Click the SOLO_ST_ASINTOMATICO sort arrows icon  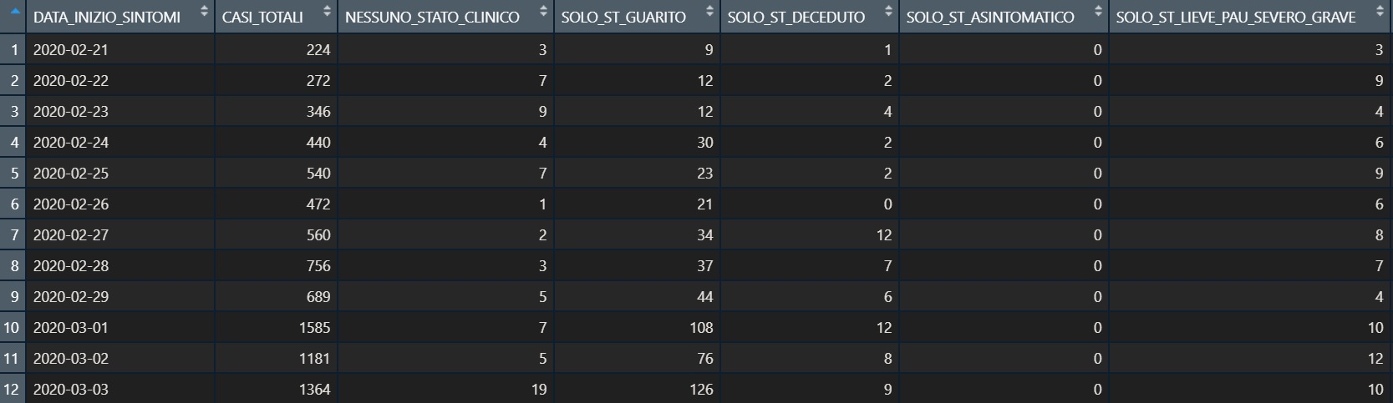(x=1098, y=13)
